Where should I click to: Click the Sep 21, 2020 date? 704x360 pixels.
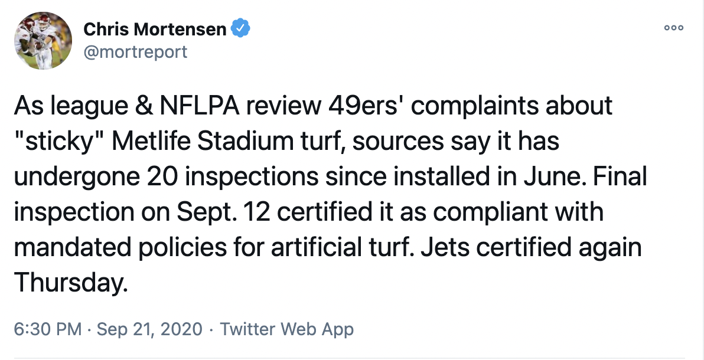click(149, 329)
